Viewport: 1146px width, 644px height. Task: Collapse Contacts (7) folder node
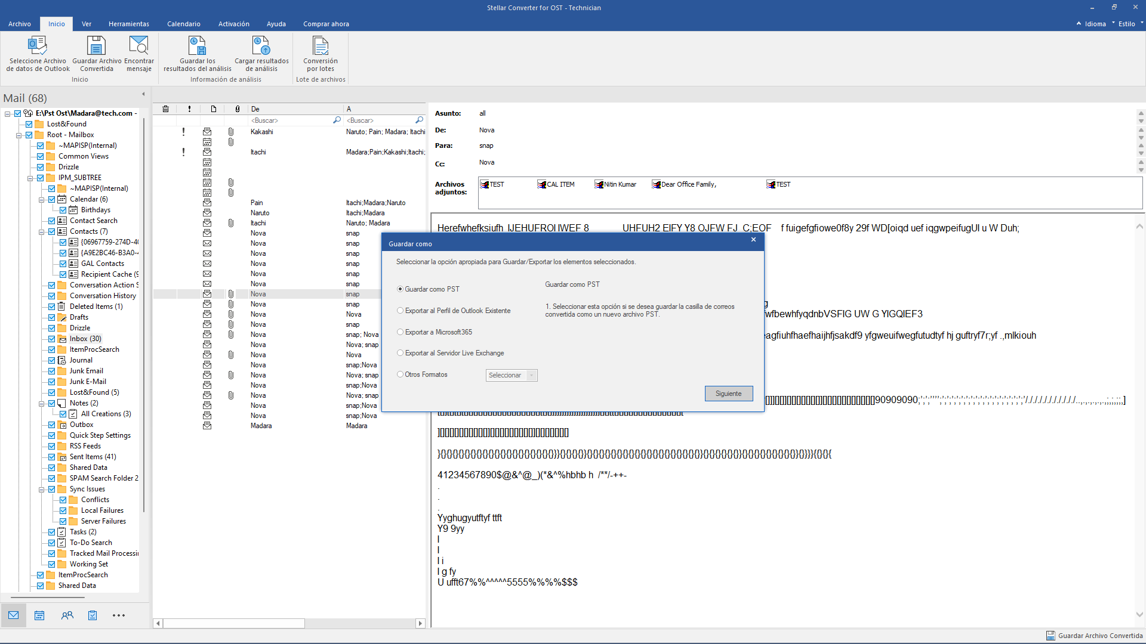(41, 231)
